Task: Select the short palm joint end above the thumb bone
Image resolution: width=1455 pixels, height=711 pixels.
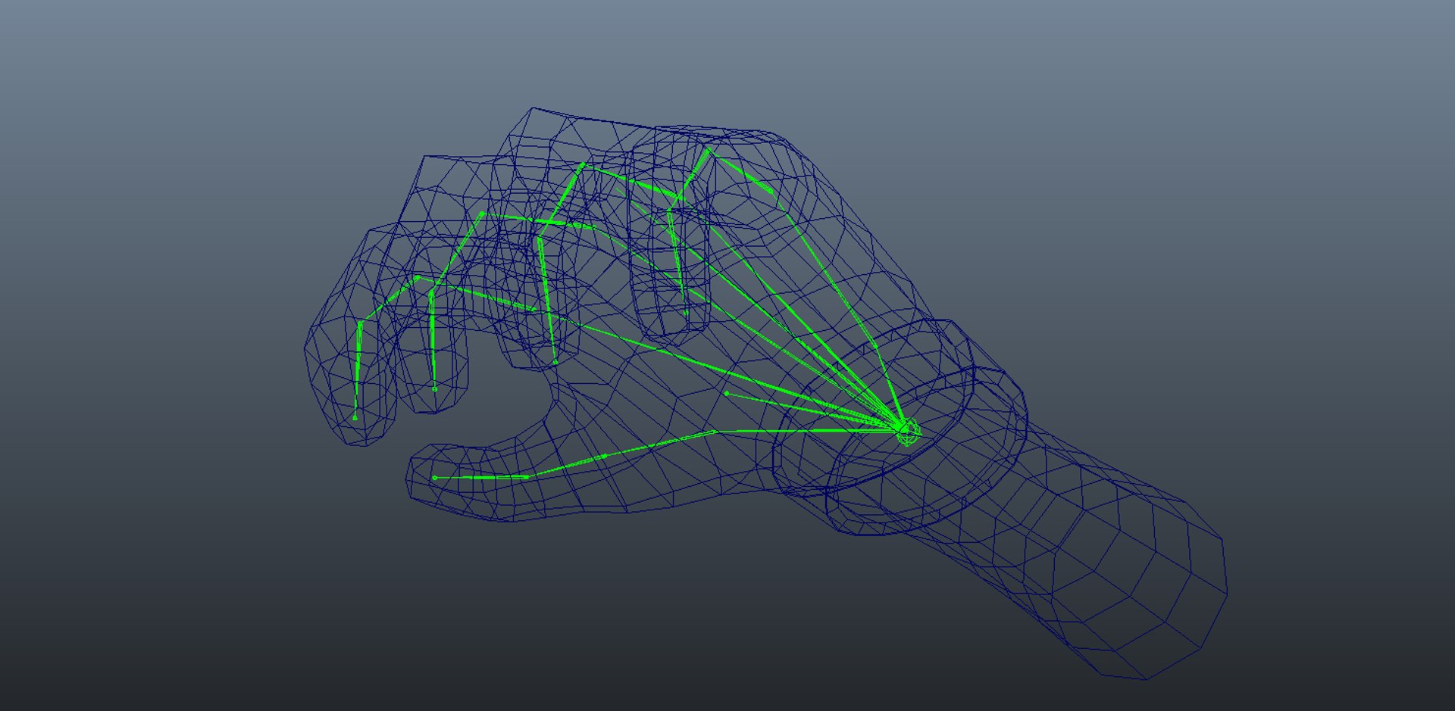Action: pyautogui.click(x=726, y=393)
